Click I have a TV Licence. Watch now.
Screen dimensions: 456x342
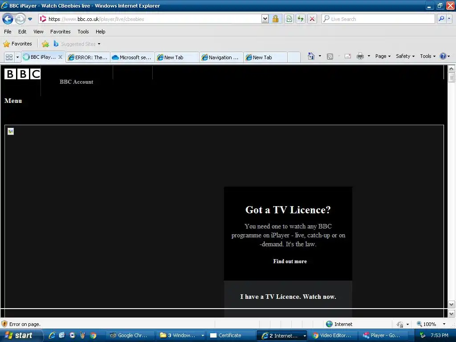click(288, 297)
